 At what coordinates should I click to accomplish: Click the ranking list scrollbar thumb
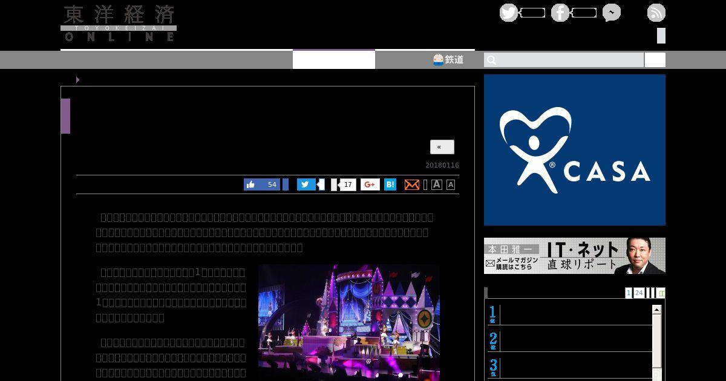(x=657, y=340)
